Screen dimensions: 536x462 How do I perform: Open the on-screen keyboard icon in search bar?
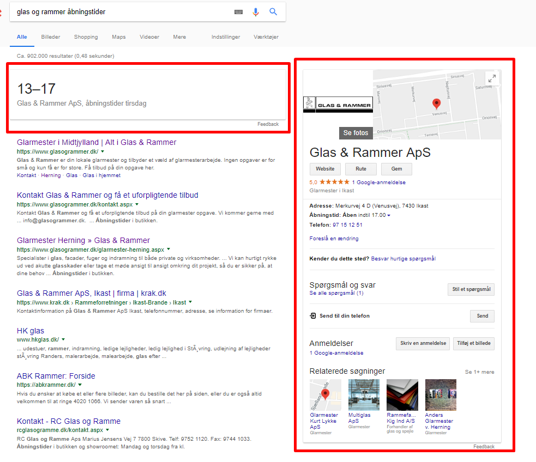(238, 12)
